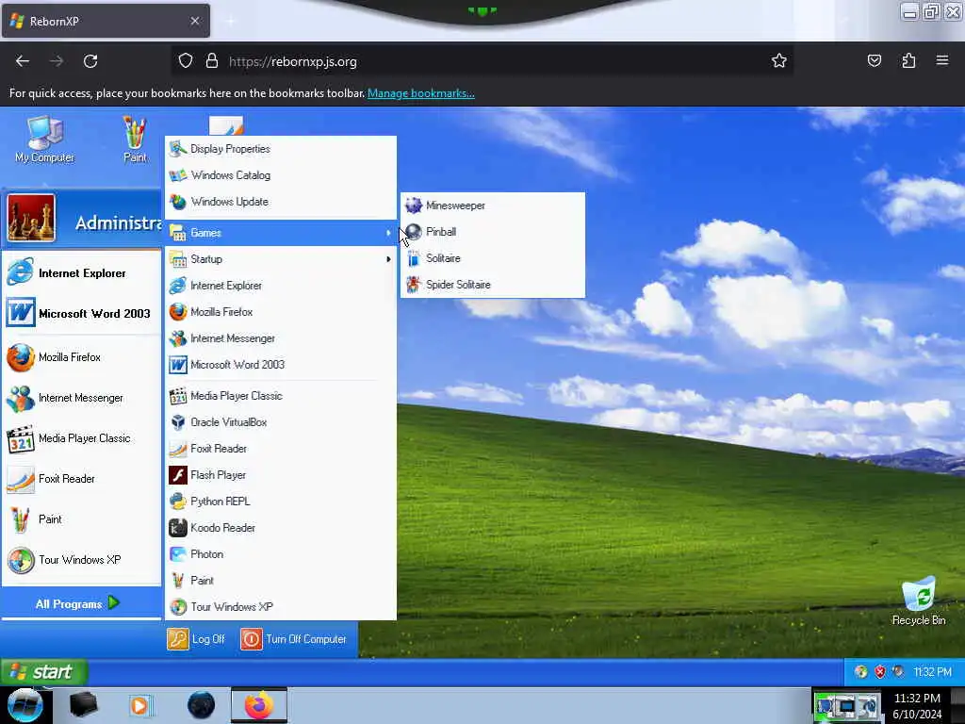
Task: Click Internet Messenger icon in All Programs list
Action: (178, 338)
